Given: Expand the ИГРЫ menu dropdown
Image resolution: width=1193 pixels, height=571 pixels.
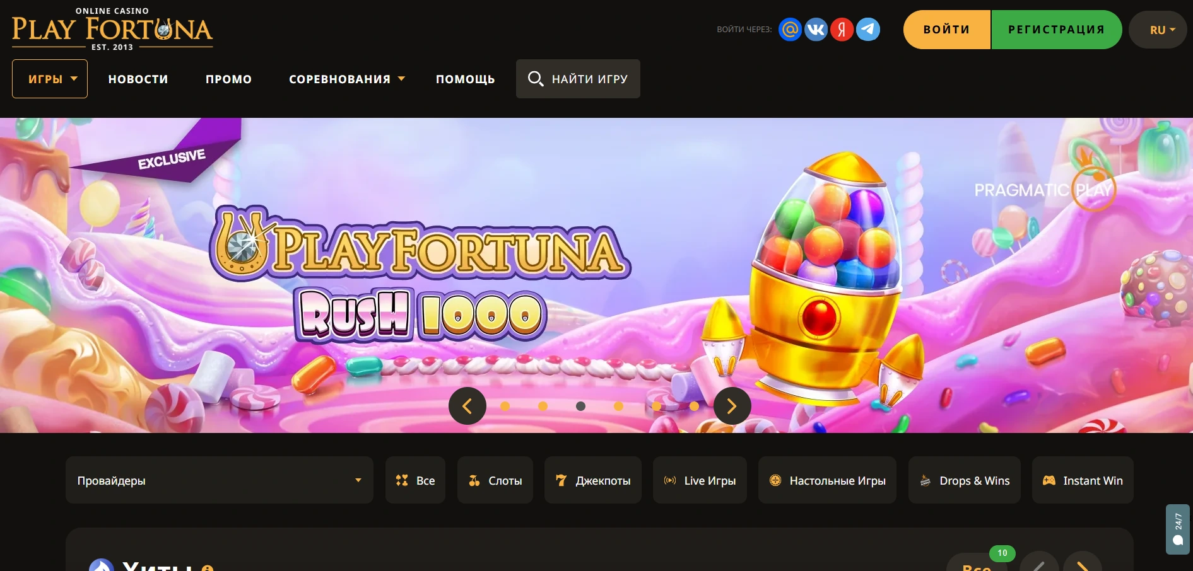Looking at the screenshot, I should pos(50,79).
